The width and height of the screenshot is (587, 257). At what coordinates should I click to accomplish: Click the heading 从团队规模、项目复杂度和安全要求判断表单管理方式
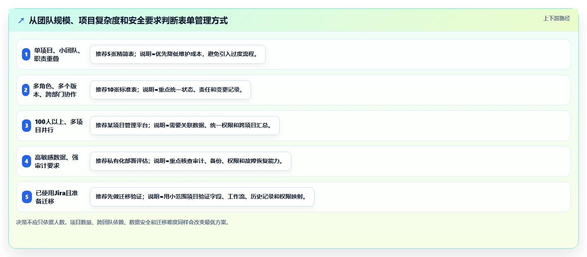(128, 21)
